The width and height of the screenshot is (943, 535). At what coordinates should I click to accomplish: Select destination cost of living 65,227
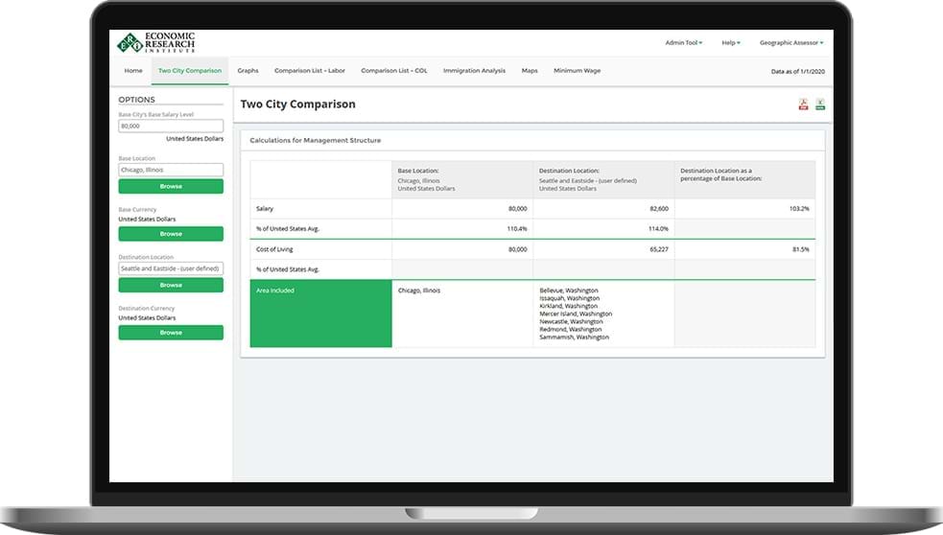point(658,249)
